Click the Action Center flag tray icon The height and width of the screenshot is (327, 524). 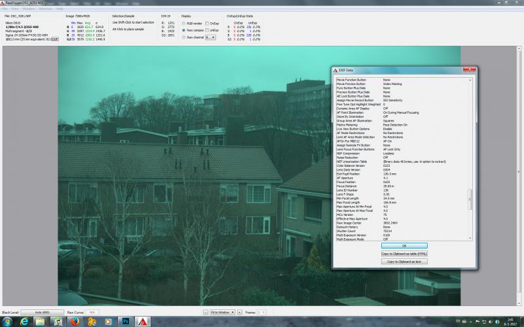tap(477, 322)
